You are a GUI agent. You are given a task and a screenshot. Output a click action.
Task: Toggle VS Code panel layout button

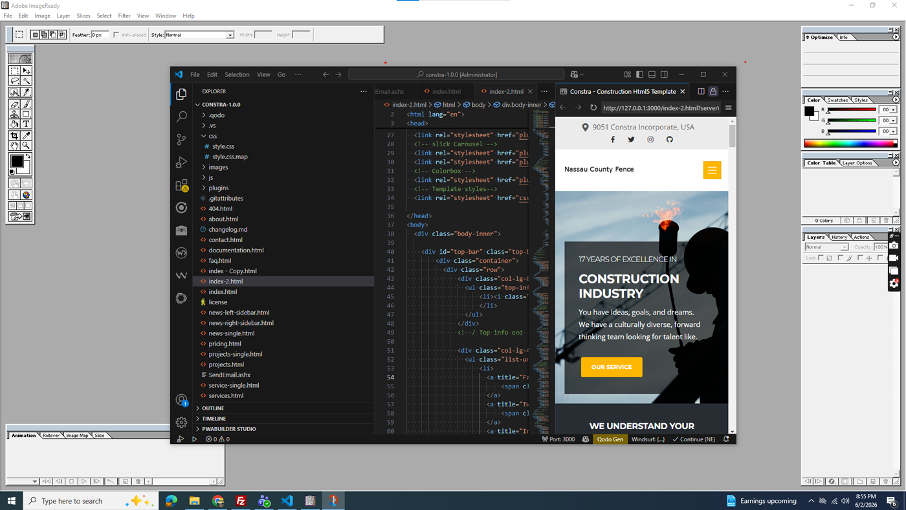point(652,74)
